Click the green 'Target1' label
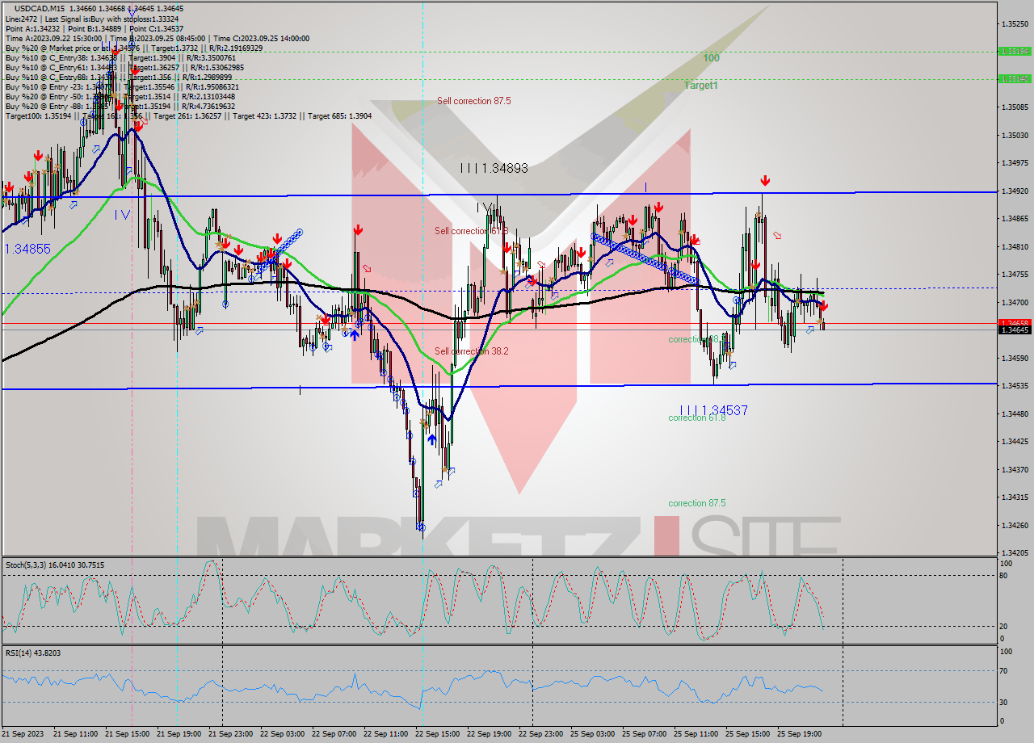The width and height of the screenshot is (1034, 743). coord(700,85)
